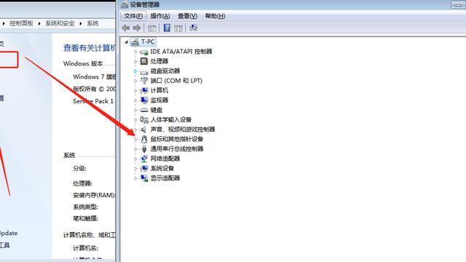Select the 声音、视频和游戏控制器 label
The image size is (466, 262).
click(x=183, y=130)
